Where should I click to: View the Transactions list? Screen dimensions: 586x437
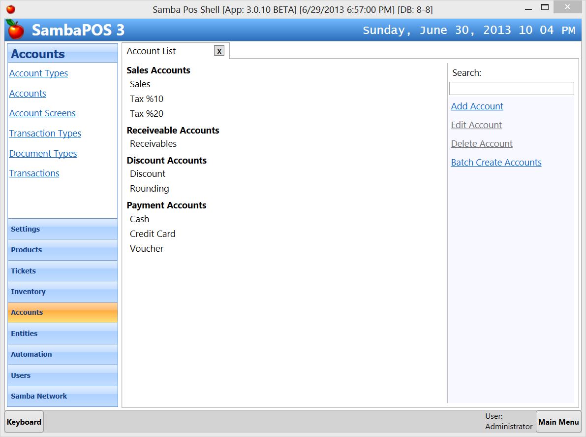click(34, 173)
